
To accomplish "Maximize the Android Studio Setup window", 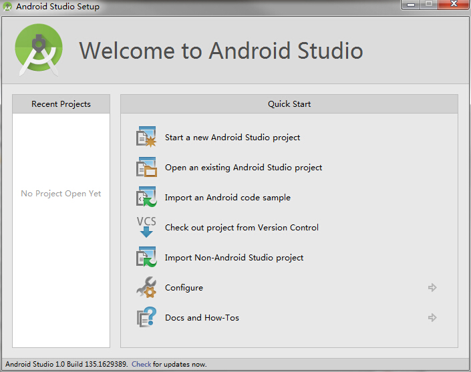I will point(429,5).
